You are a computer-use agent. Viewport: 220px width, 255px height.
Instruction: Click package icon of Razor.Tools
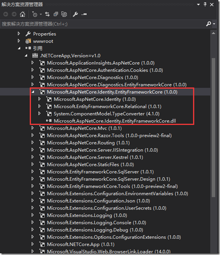pyautogui.click(x=42, y=135)
